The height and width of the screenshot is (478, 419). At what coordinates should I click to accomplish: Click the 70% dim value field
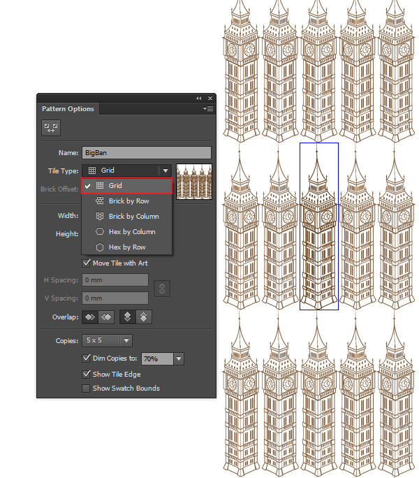point(158,358)
